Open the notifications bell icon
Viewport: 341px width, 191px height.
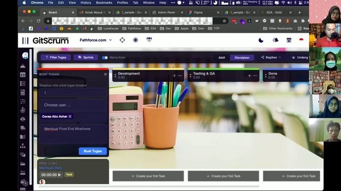tap(275, 40)
